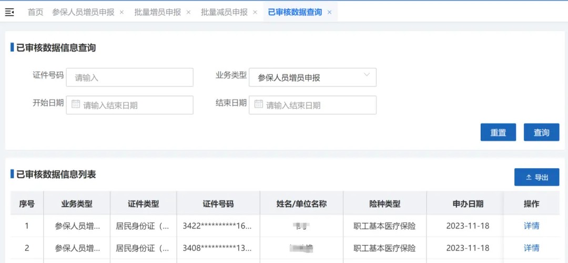This screenshot has width=568, height=263.
Task: Open 详情 for row 2
Action: tap(531, 248)
